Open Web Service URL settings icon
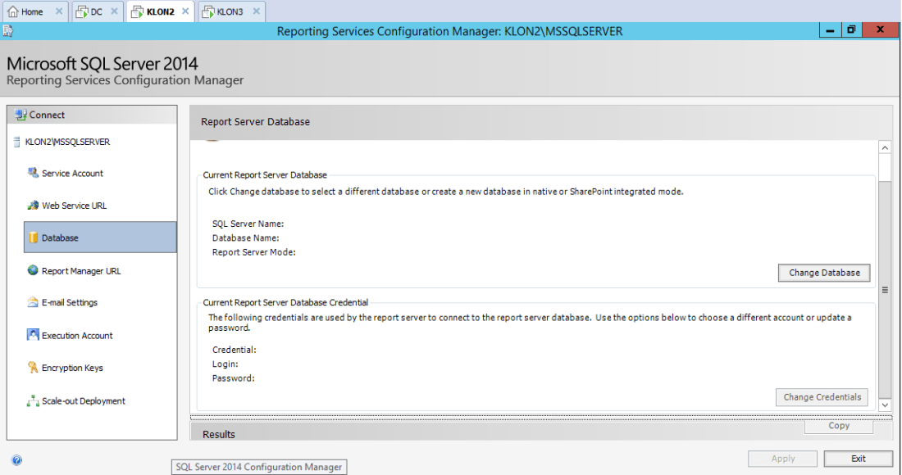Screen dimensions: 902x475 coord(33,206)
